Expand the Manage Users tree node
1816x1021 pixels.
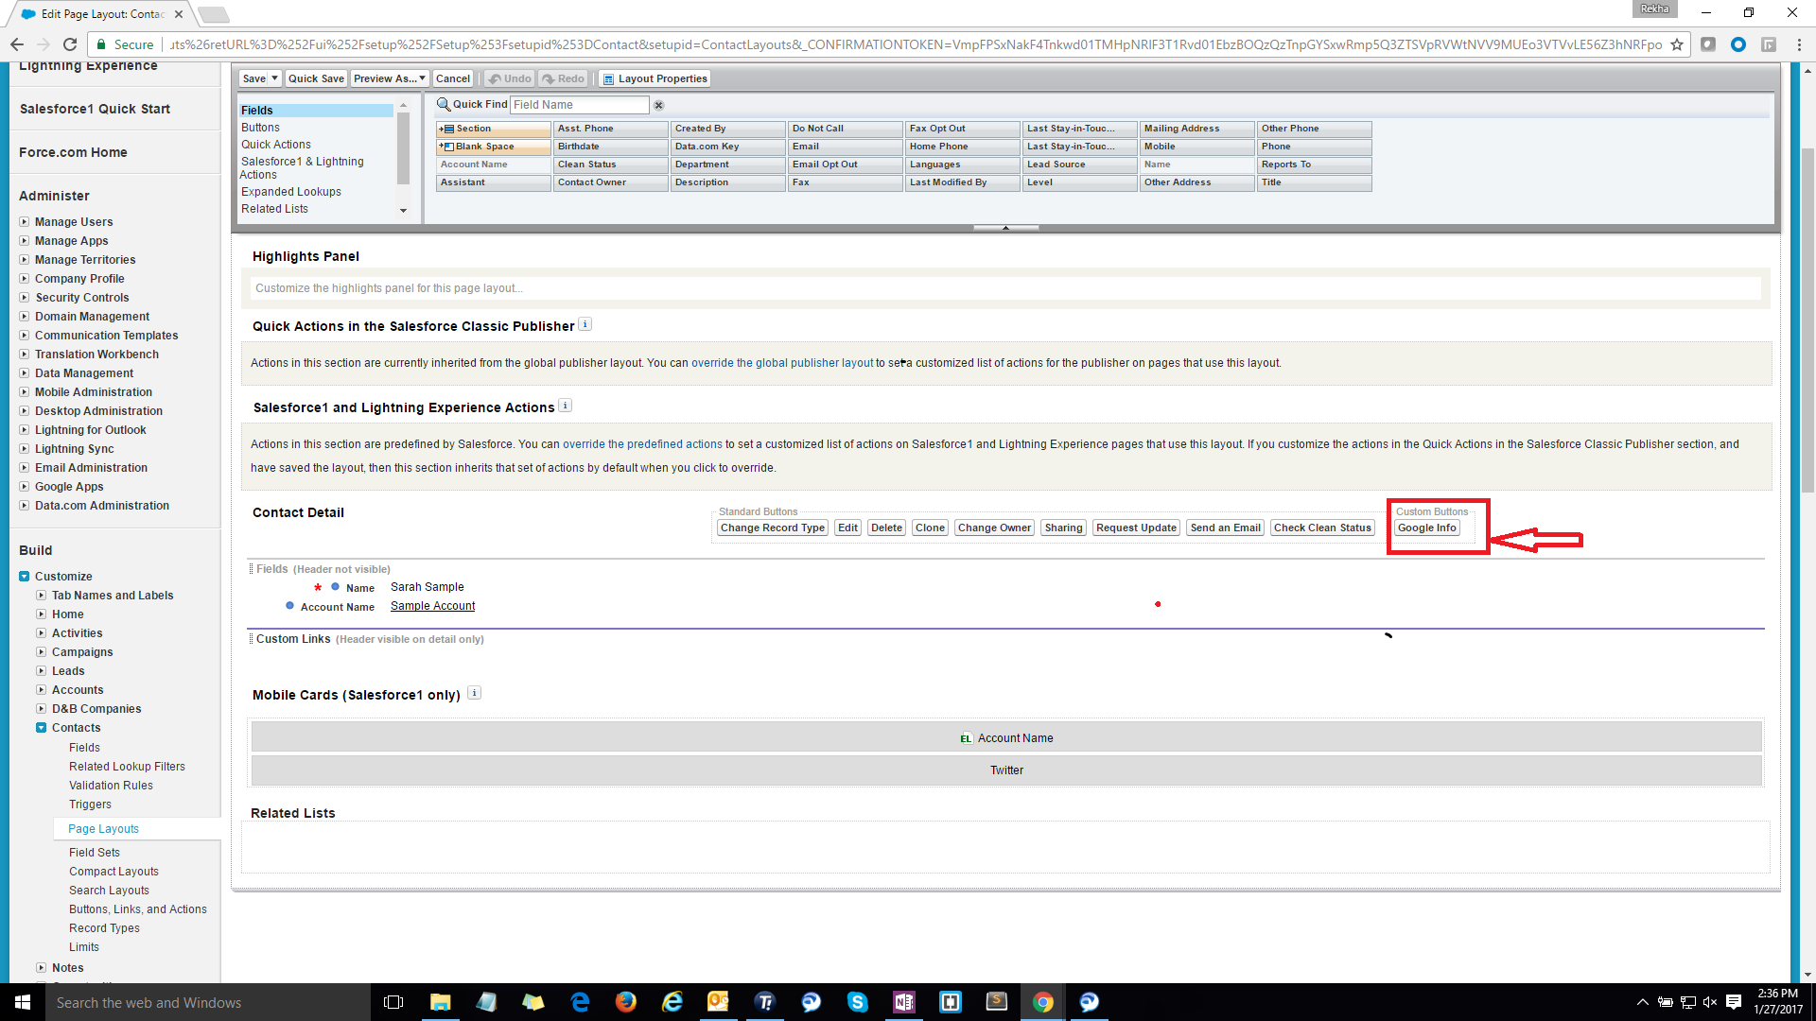coord(25,222)
